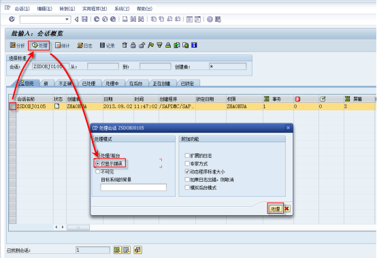Click the closed padlock Lock icon
377x258 pixels.
coord(133,45)
